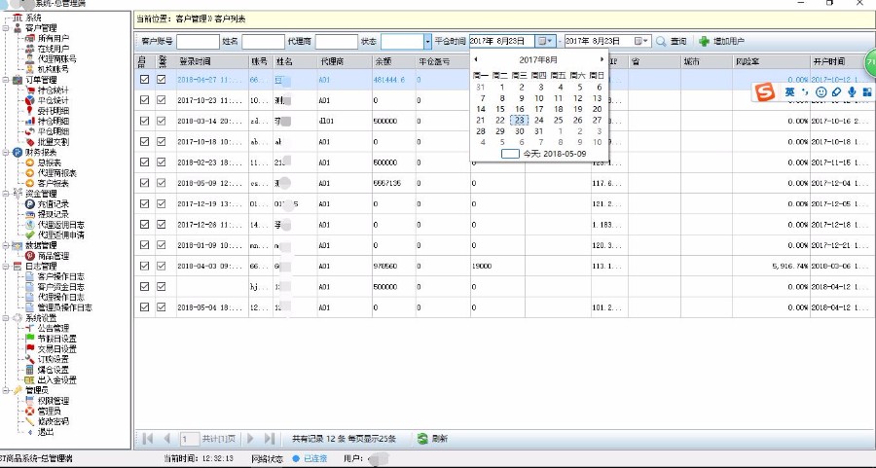Click the 客户账号 input field
Screen dimensions: 876x468
pyautogui.click(x=198, y=41)
